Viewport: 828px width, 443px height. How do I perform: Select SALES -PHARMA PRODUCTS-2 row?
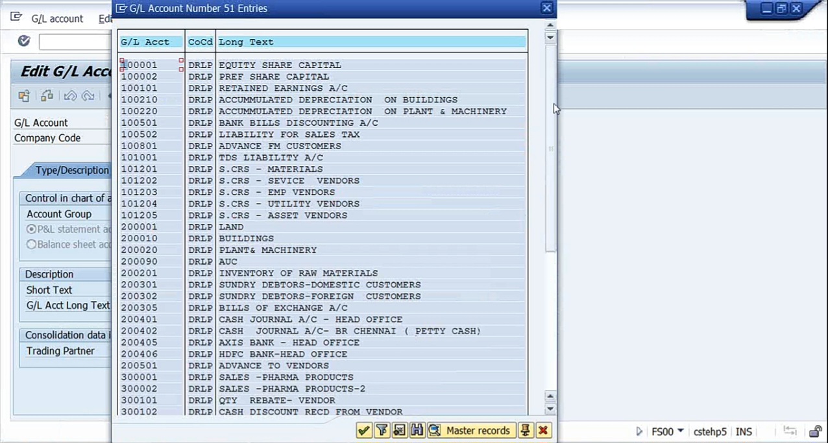(x=323, y=389)
